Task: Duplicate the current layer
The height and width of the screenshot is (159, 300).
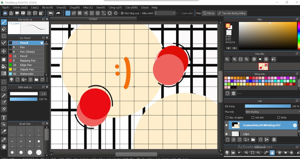Action: point(260,140)
